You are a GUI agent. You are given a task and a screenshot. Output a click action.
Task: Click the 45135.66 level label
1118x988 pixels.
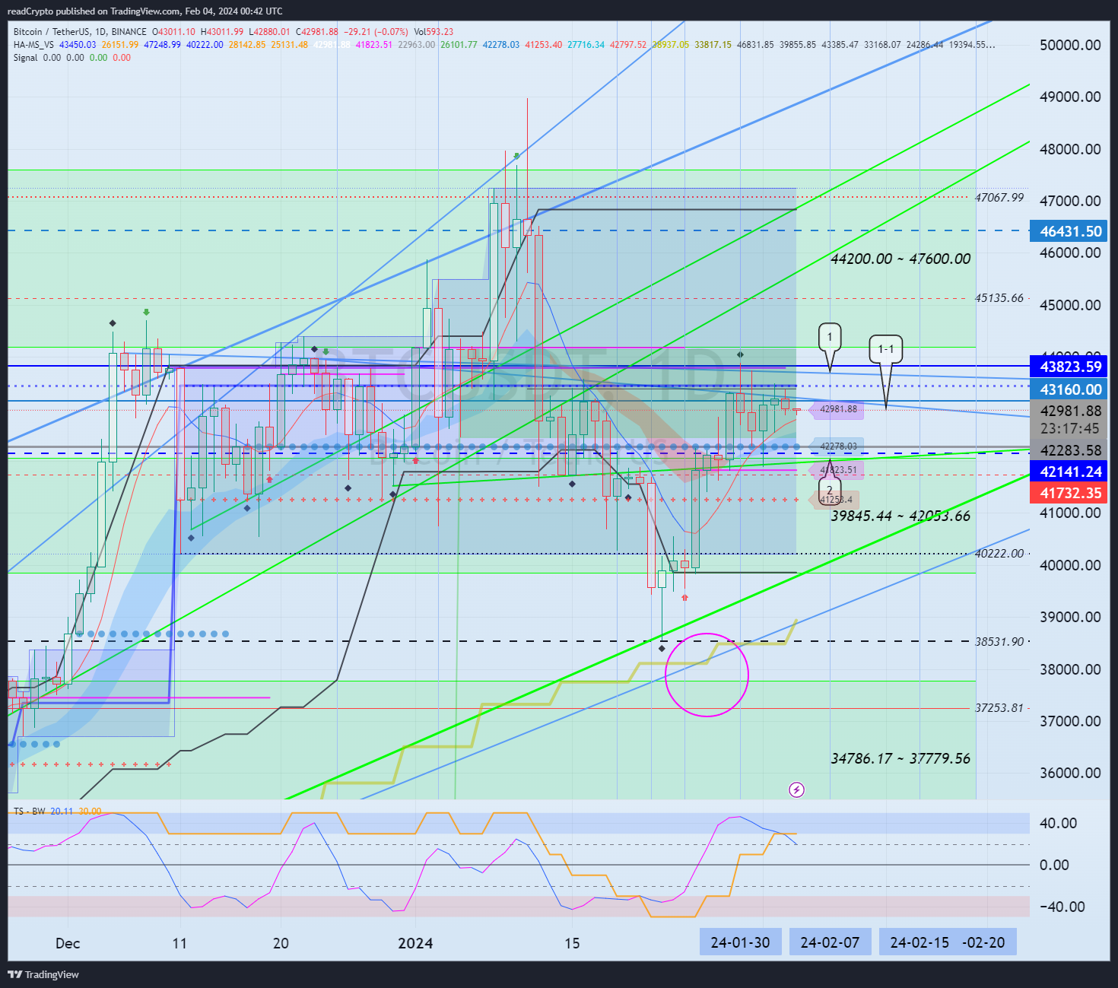tap(999, 298)
